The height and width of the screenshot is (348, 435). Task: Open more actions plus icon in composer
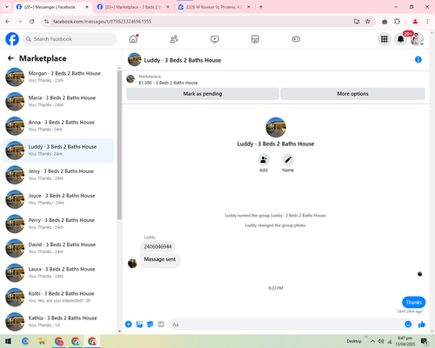129,325
